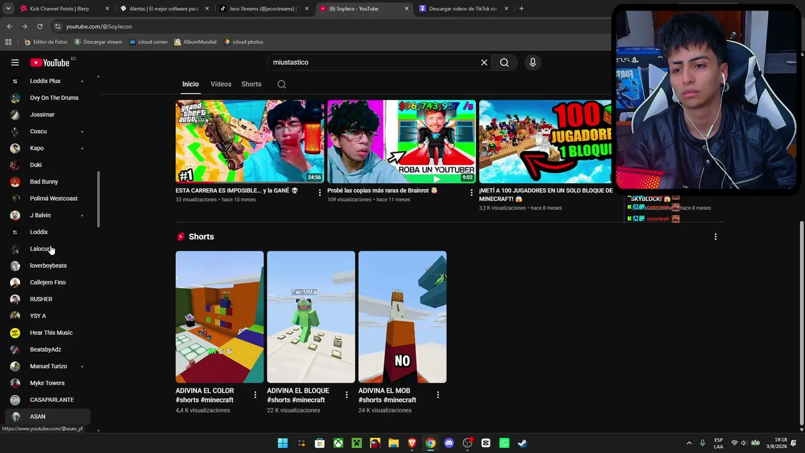Open File Explorer from the taskbar
Image resolution: width=805 pixels, height=453 pixels.
(394, 443)
